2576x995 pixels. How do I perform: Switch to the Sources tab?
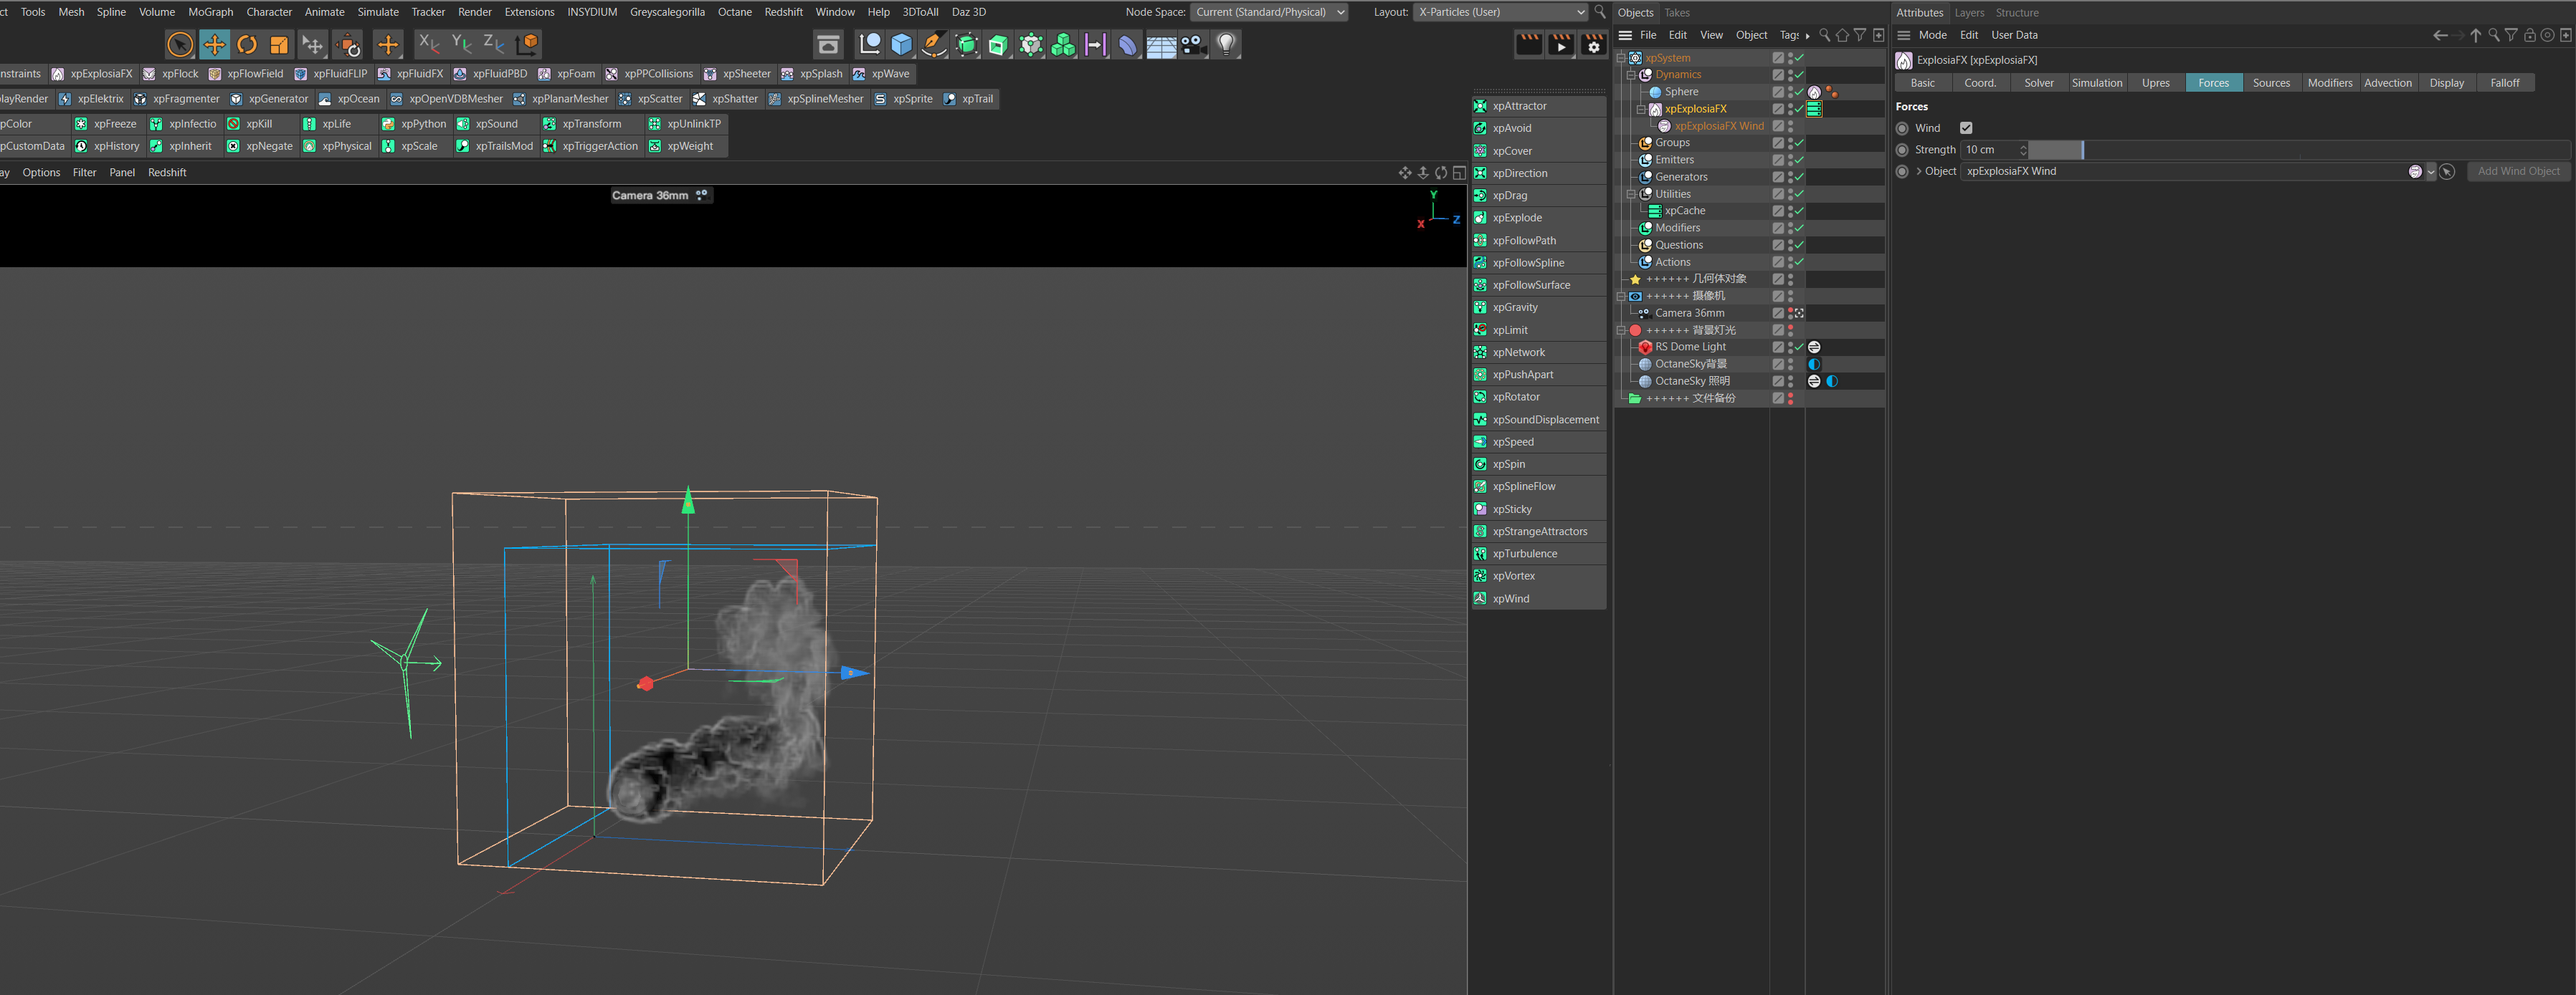coord(2271,83)
